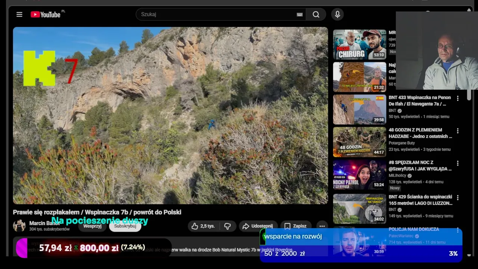The height and width of the screenshot is (269, 478).
Task: Open the YouTube hamburger guide menu
Action: tap(19, 15)
